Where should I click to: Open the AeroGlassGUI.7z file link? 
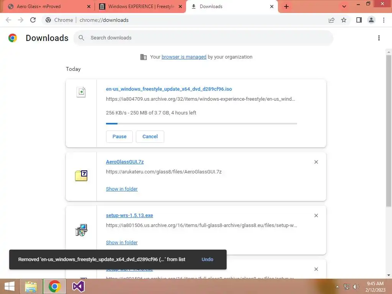[x=125, y=162]
